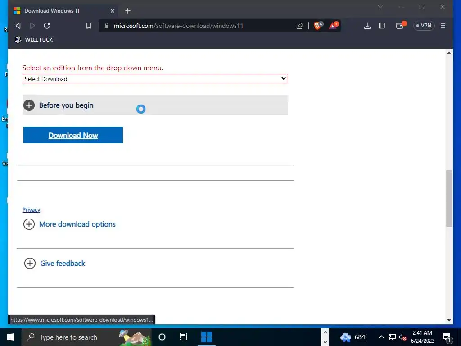Image resolution: width=461 pixels, height=346 pixels.
Task: Click the Type here to search box
Action: 86,337
